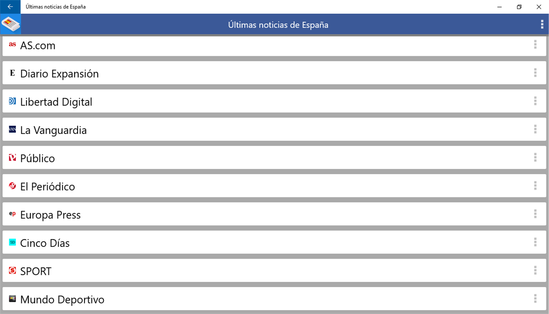The height and width of the screenshot is (314, 549).
Task: Click the La Vanguardia logo icon
Action: [12, 129]
